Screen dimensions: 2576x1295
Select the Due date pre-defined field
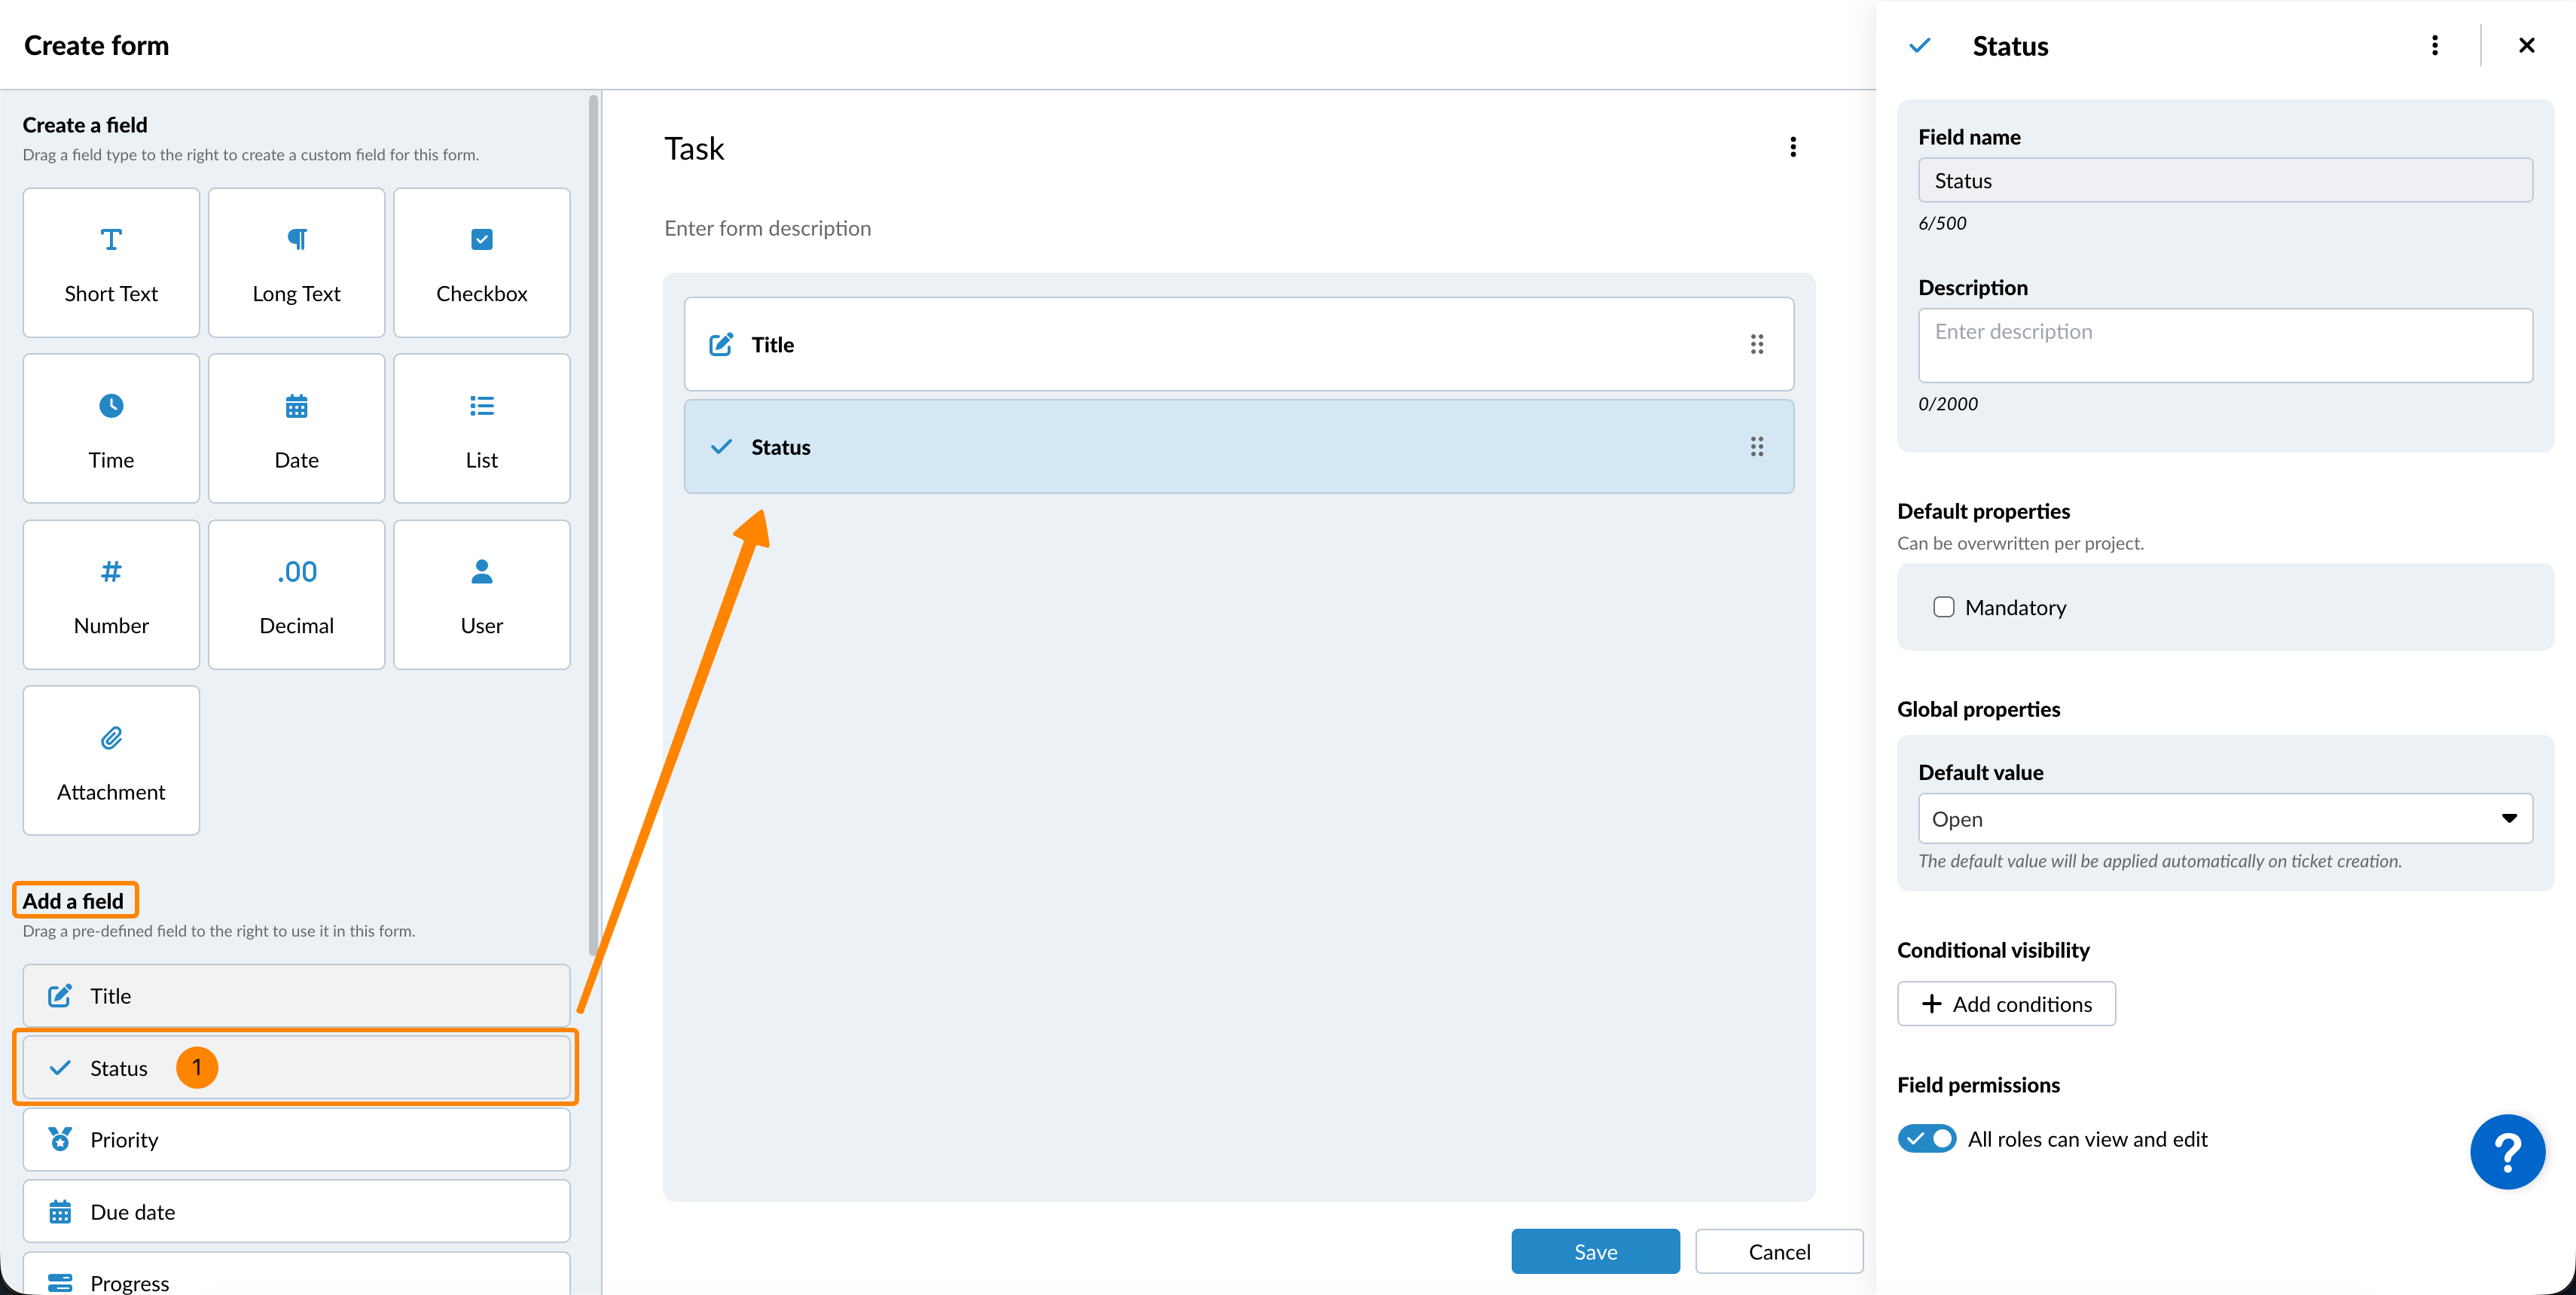point(296,1212)
